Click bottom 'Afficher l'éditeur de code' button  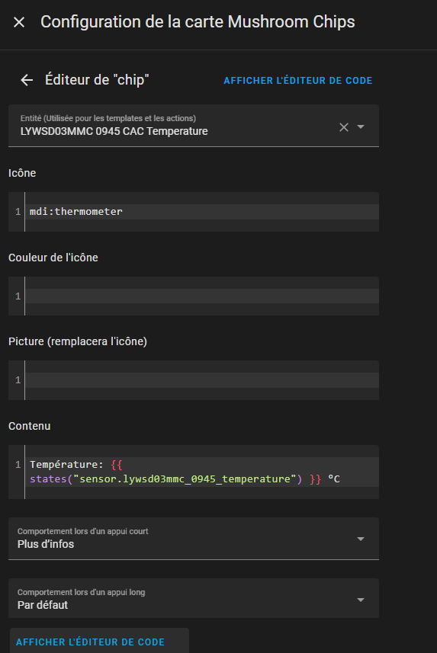tap(91, 642)
